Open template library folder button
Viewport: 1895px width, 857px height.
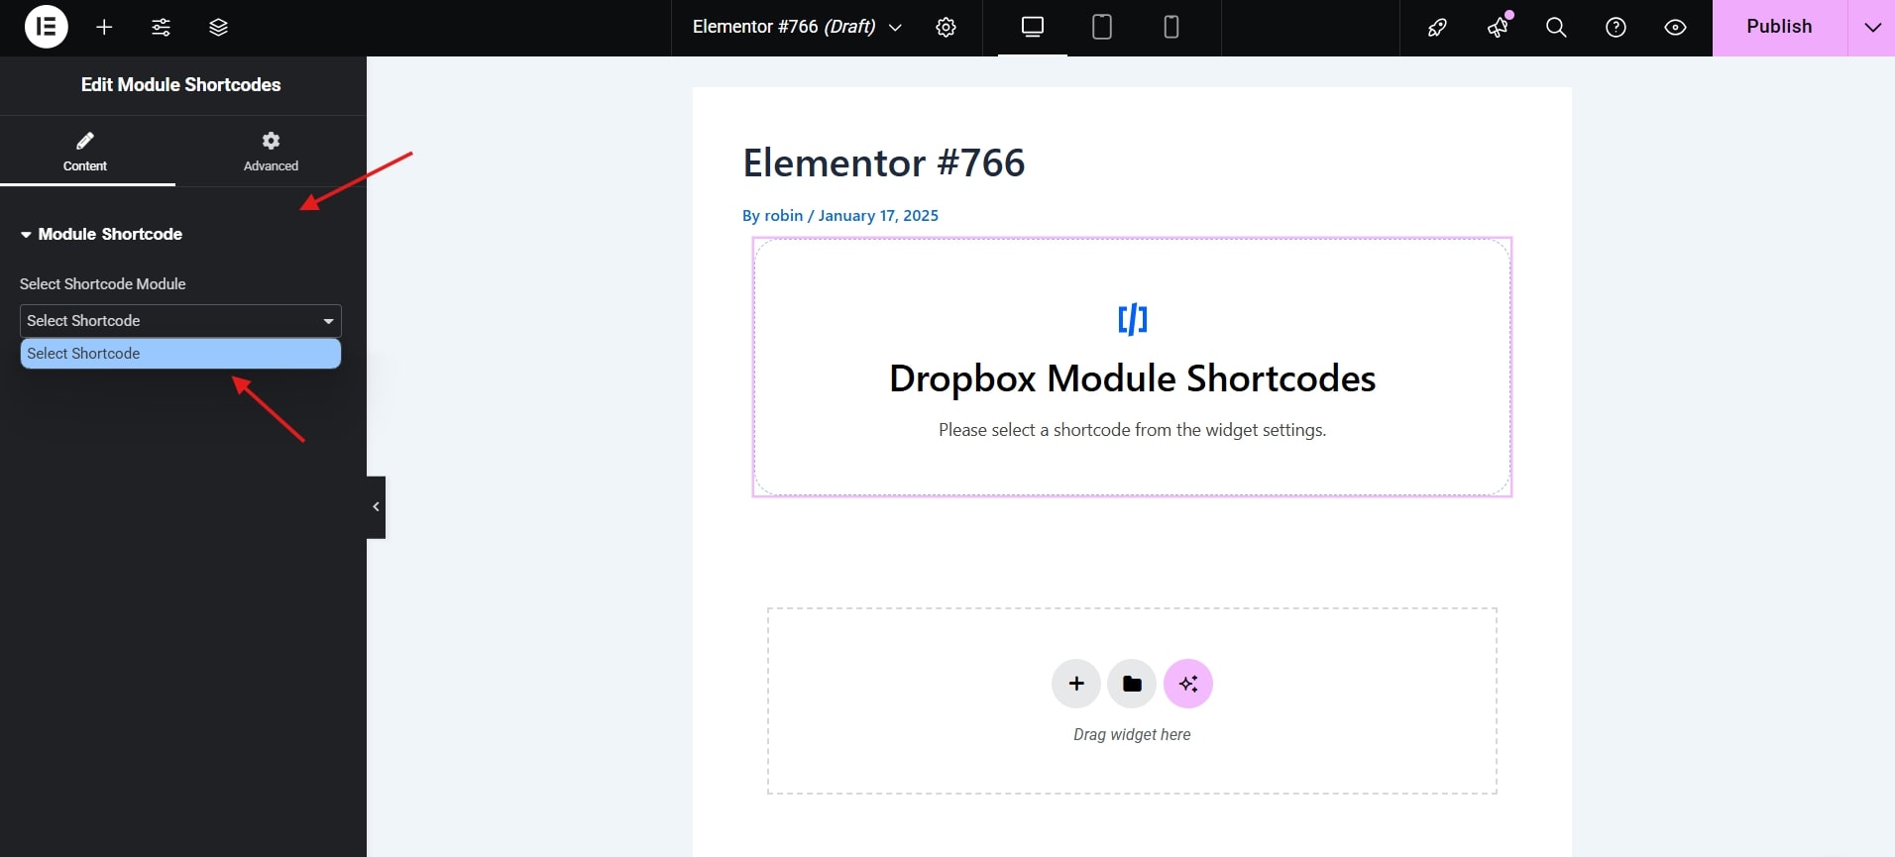[1132, 684]
